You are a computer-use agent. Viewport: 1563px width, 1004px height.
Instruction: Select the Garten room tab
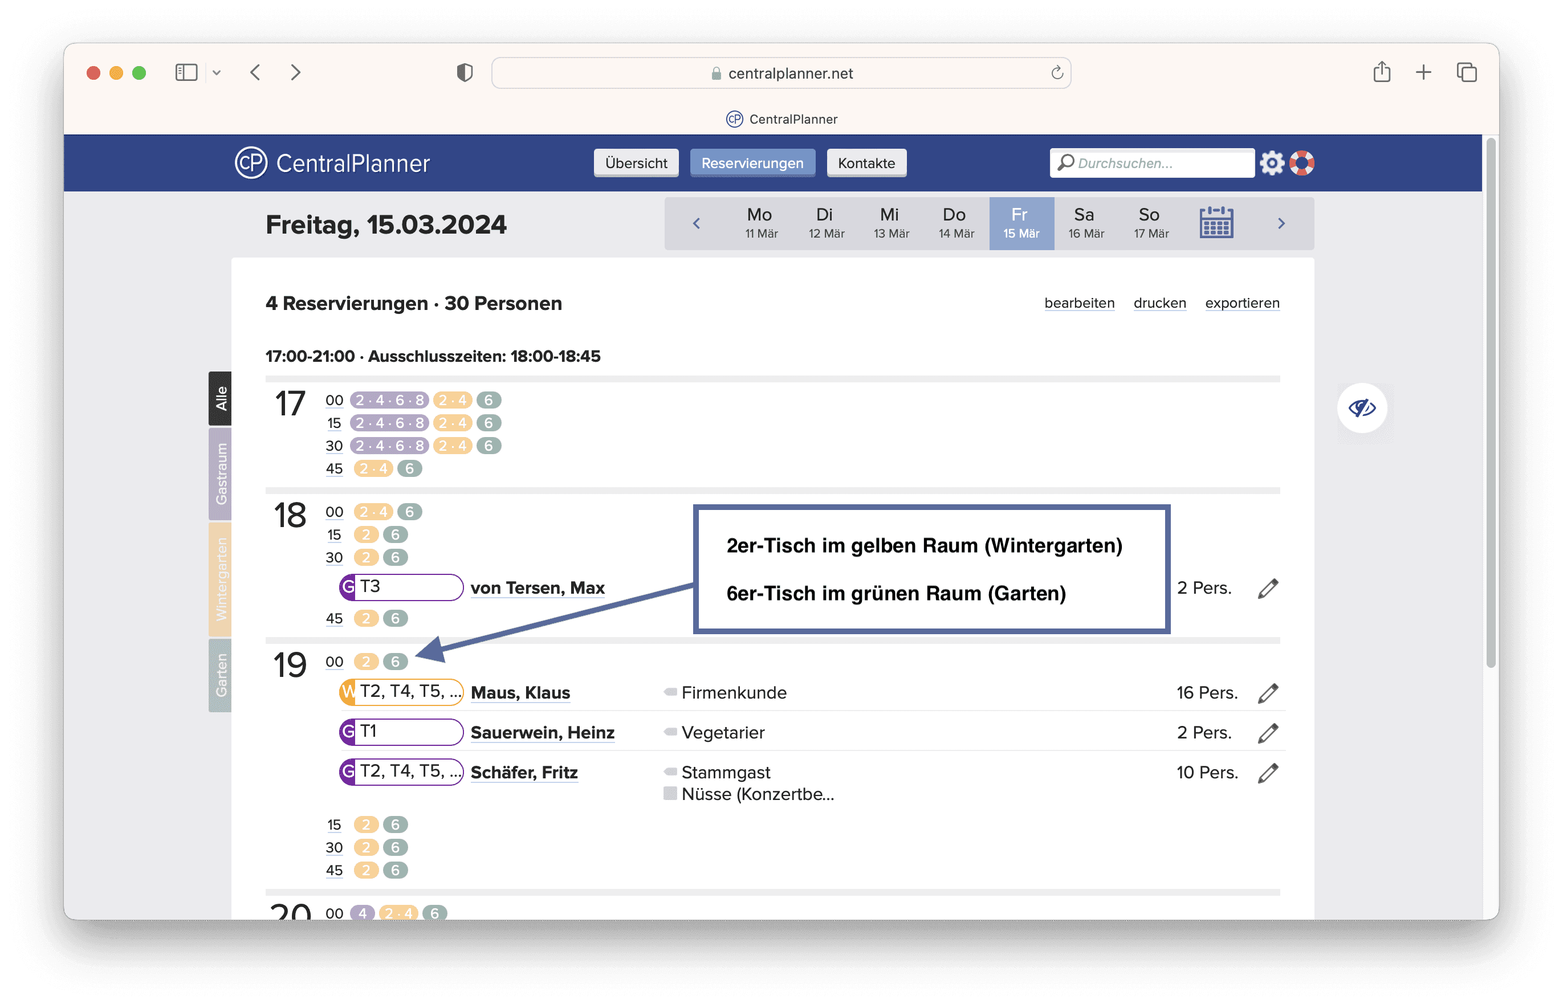(x=220, y=675)
